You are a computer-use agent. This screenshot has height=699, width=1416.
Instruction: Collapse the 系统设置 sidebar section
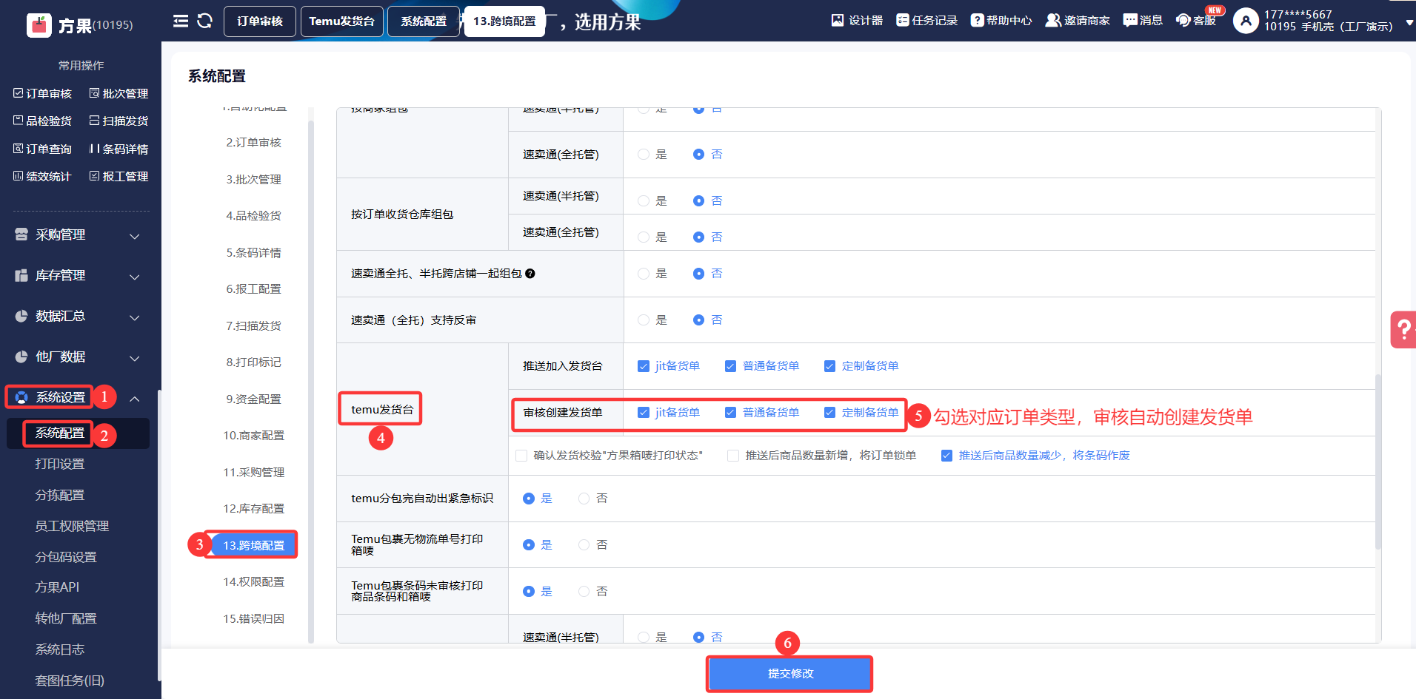pos(135,399)
